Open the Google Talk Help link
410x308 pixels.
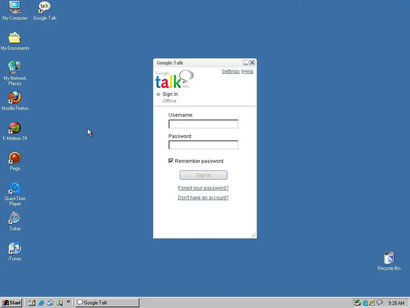click(248, 71)
